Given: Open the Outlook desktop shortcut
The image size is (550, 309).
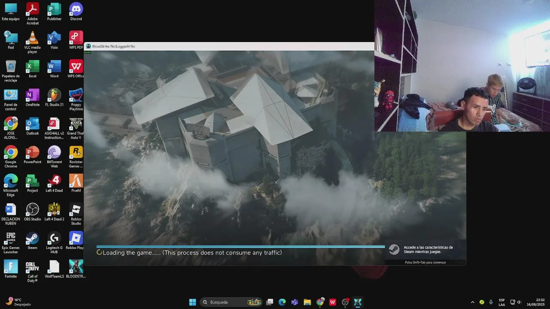Looking at the screenshot, I should (33, 126).
